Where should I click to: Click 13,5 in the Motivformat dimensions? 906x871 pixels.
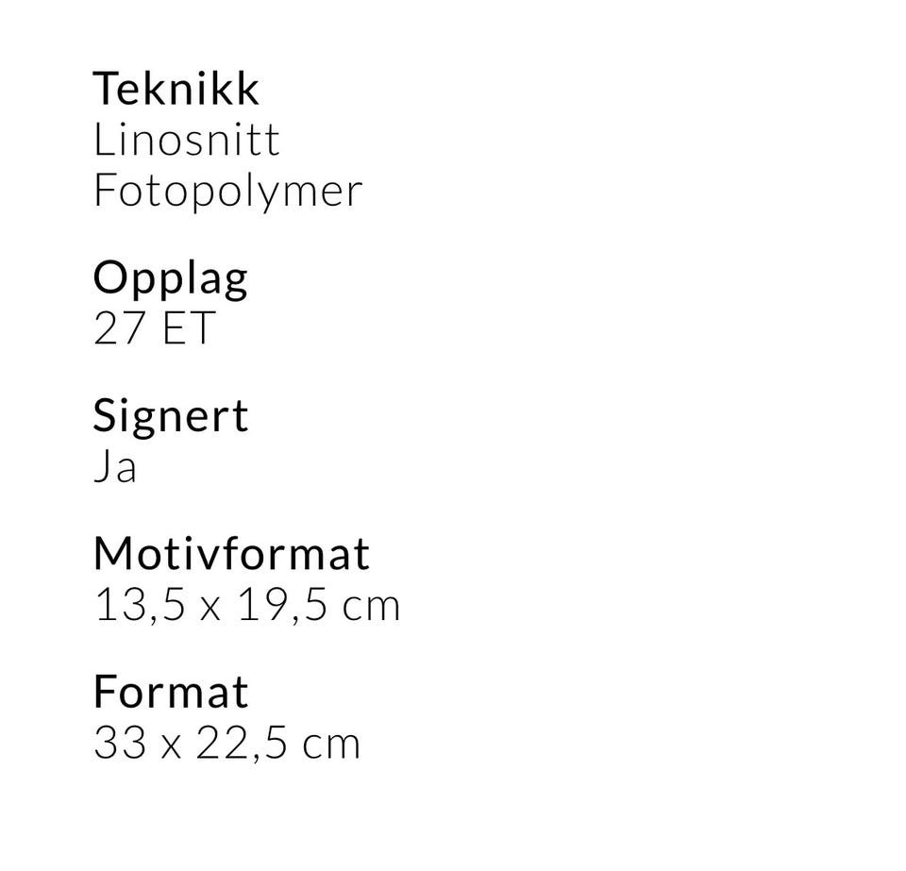pyautogui.click(x=141, y=605)
